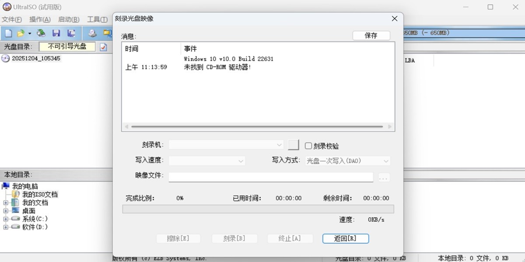Image resolution: width=525 pixels, height=262 pixels.
Task: Click the yellow folder convert icon on toolbar
Action: pos(106,33)
